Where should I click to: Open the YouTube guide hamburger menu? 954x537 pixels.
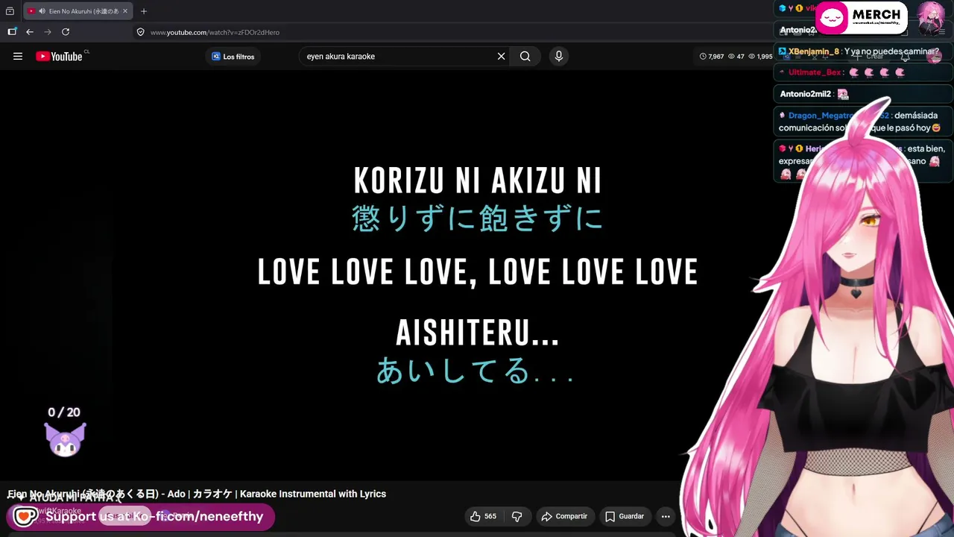click(18, 56)
